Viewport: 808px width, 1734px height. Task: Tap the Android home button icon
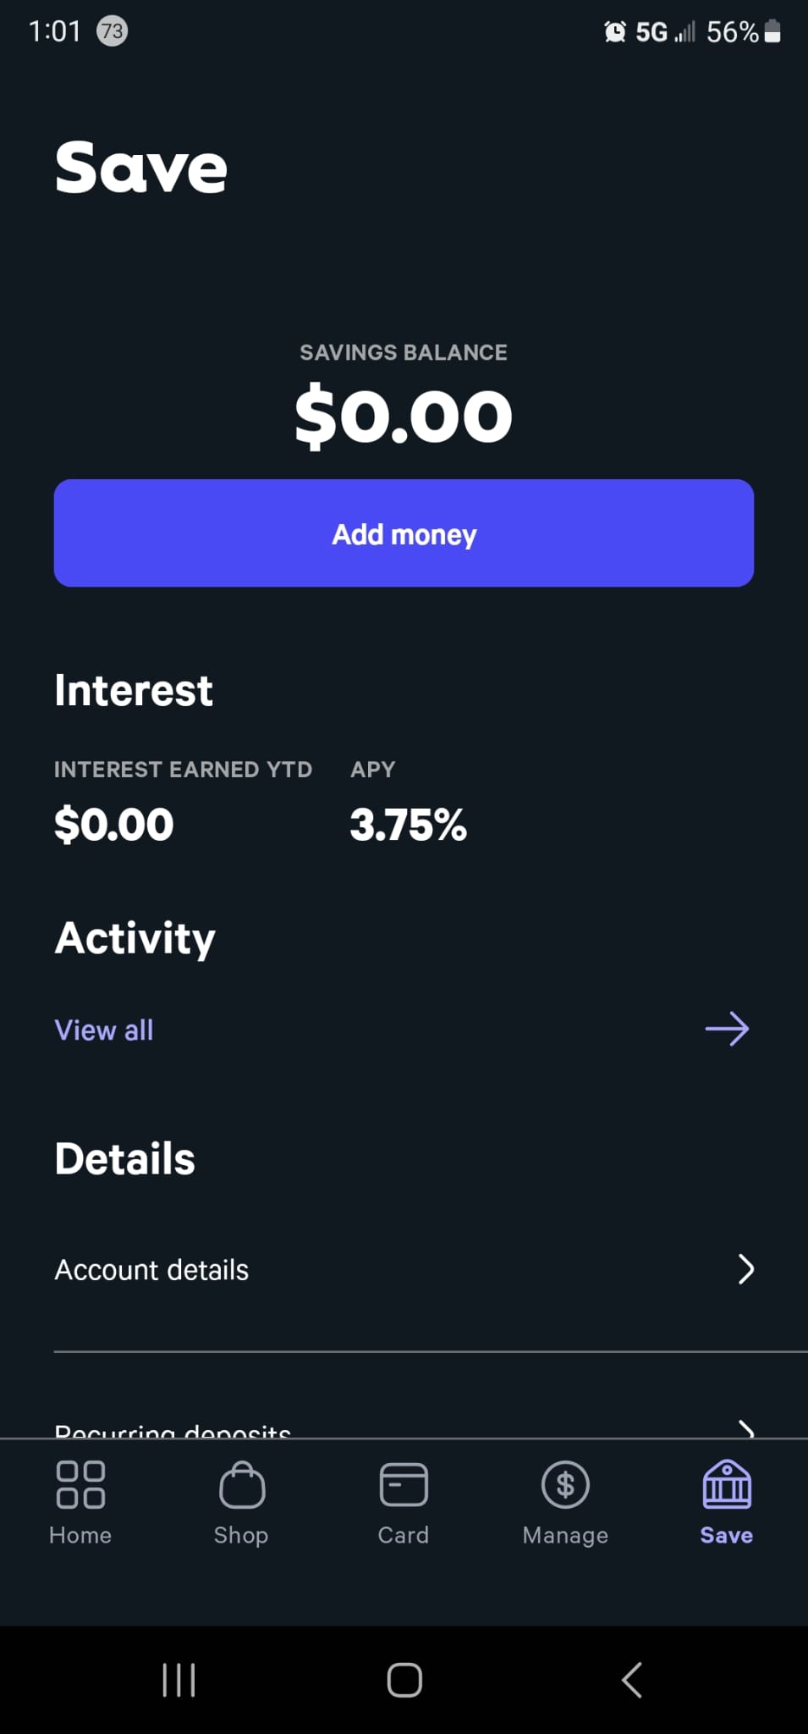pos(404,1680)
